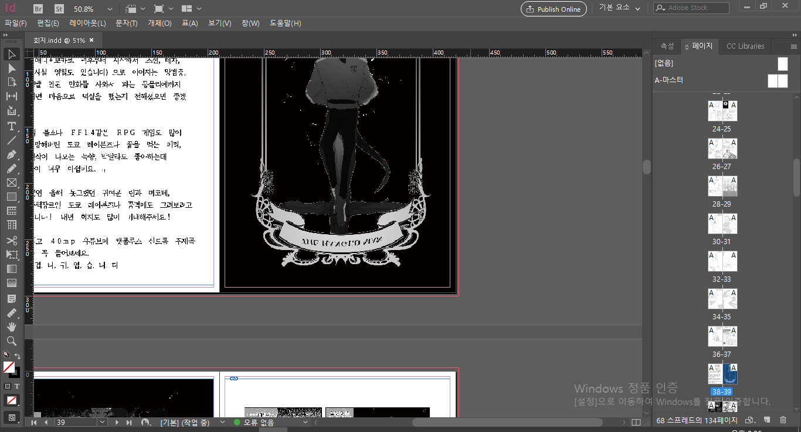Select the Gradient Swatch tool
Screen dimensions: 801x432
click(12, 269)
